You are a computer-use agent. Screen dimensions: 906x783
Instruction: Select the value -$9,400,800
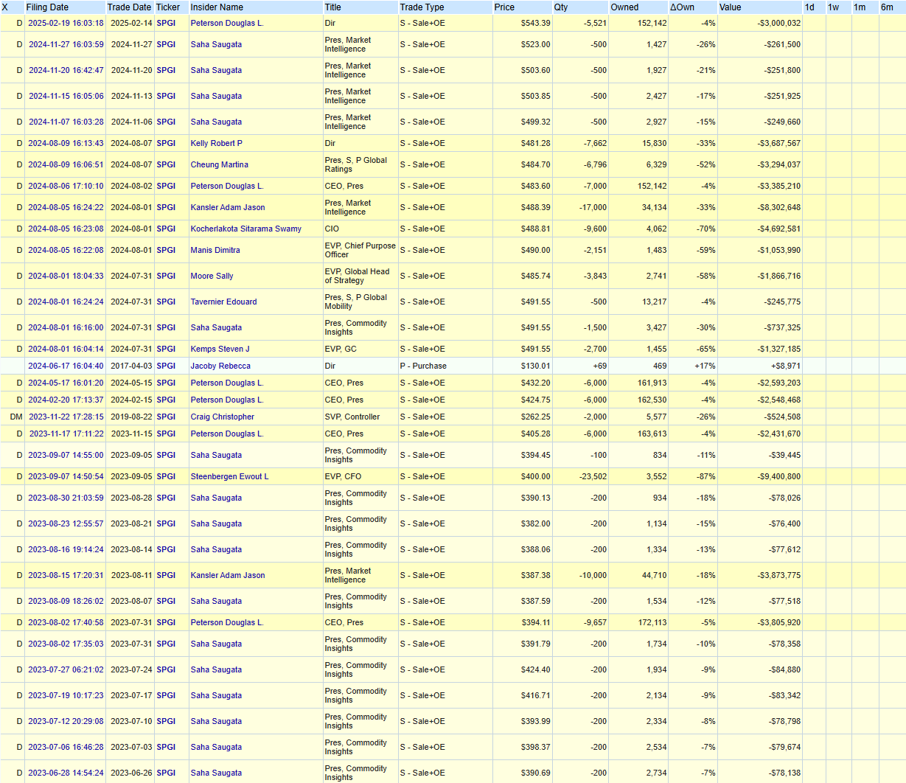778,476
